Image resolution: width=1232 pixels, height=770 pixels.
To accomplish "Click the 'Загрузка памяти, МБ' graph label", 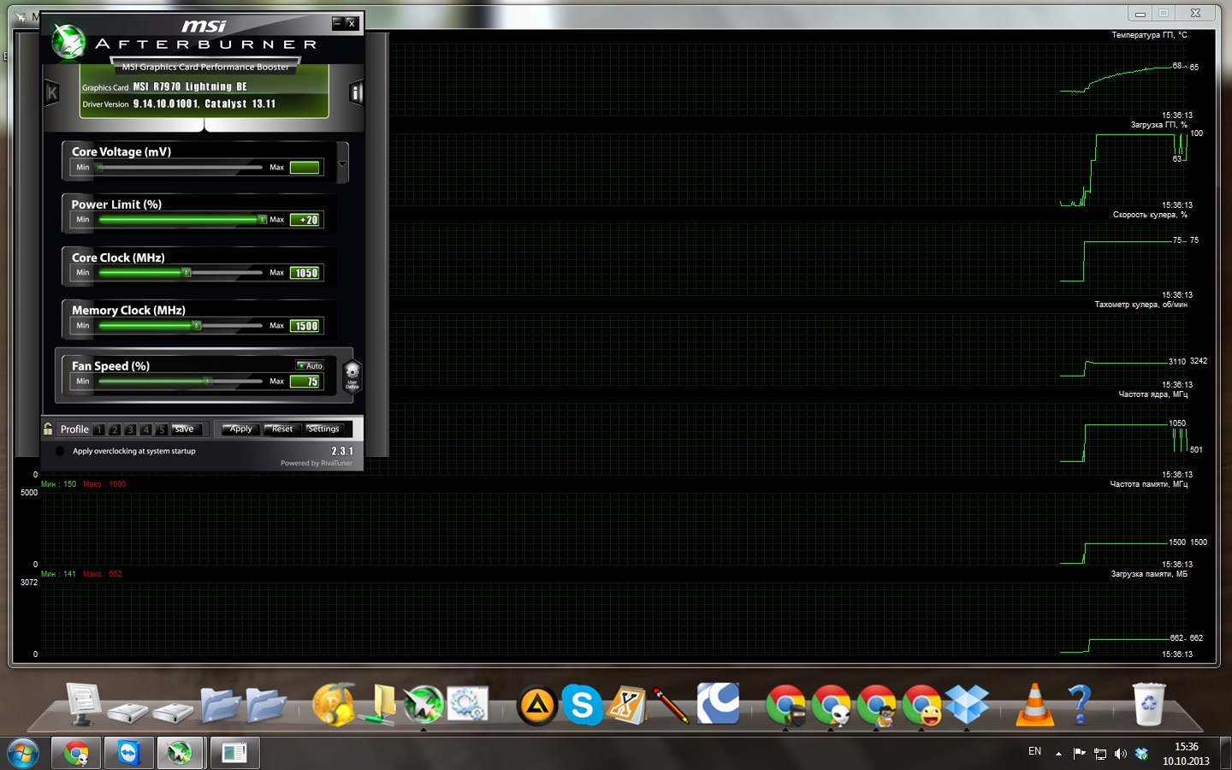I will [1149, 574].
